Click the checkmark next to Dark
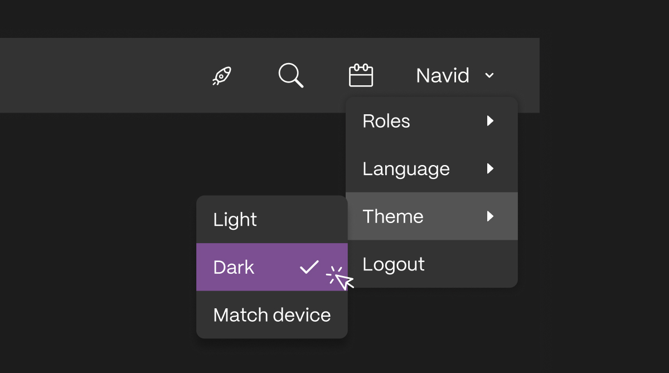 coord(309,267)
